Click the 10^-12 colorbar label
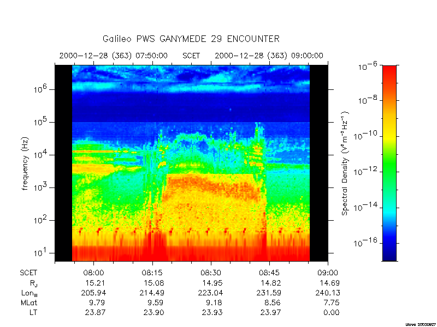This screenshot has width=437, height=327. click(365, 171)
